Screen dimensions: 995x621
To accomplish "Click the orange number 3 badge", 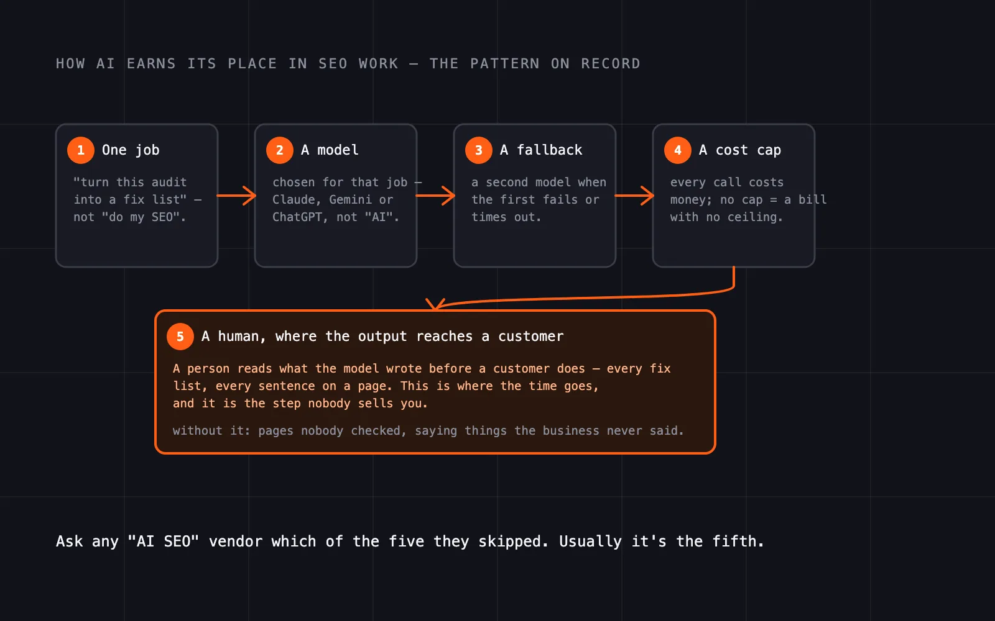I will pyautogui.click(x=479, y=150).
